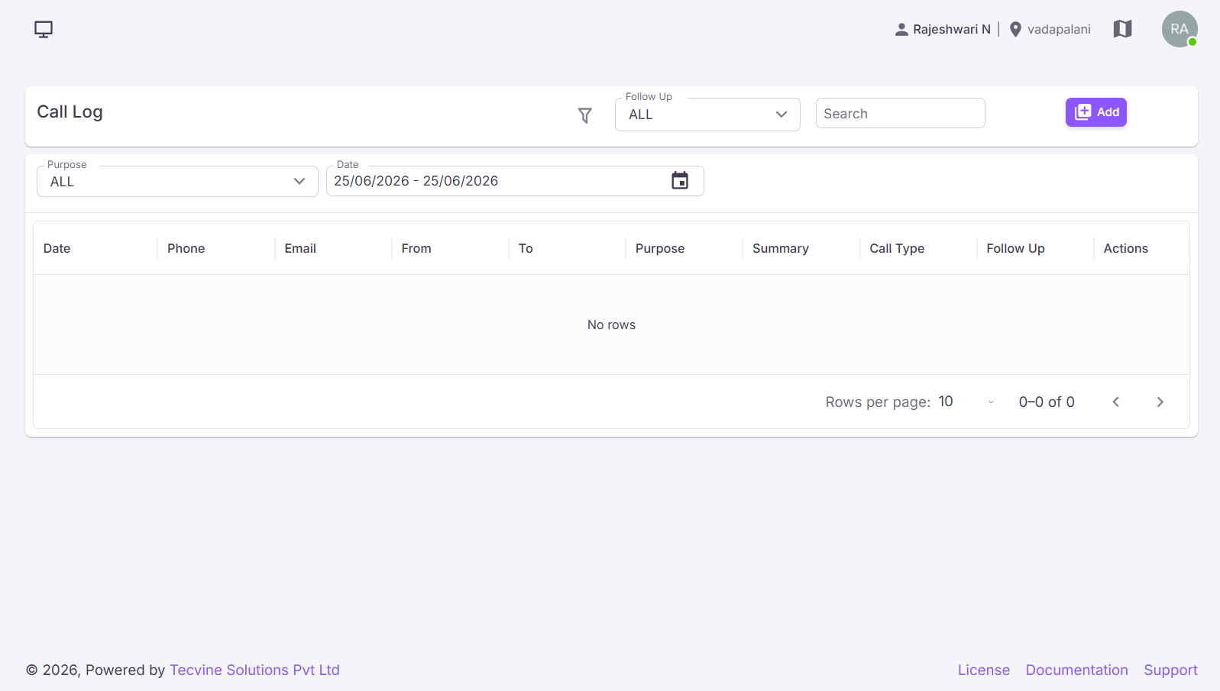This screenshot has height=691, width=1220.
Task: Open the Tecvine Solutions Pvt Ltd link
Action: pyautogui.click(x=254, y=670)
